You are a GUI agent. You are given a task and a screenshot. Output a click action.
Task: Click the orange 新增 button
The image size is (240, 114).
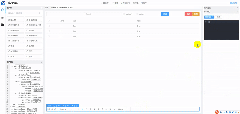(x=196, y=14)
